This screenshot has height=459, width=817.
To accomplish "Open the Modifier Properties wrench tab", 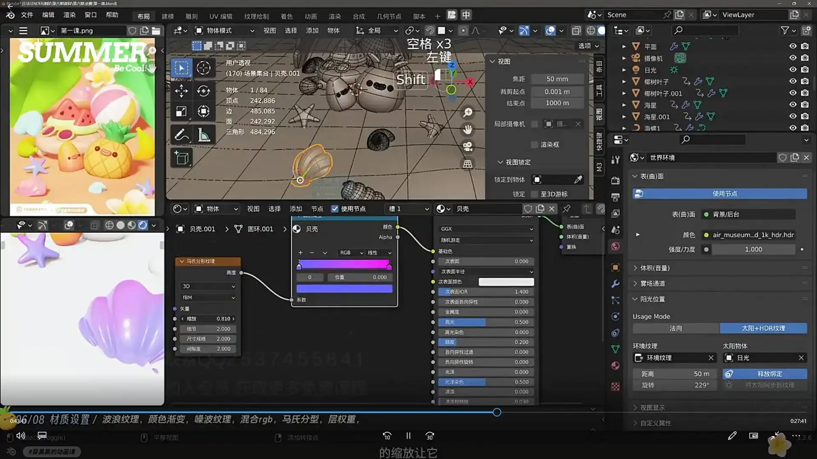I will click(616, 283).
